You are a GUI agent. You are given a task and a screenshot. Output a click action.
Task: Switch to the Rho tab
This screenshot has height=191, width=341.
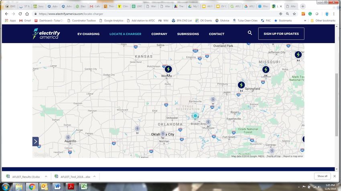pos(263,6)
